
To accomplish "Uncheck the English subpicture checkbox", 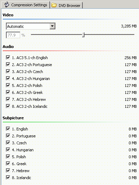I will (x=8, y=129).
